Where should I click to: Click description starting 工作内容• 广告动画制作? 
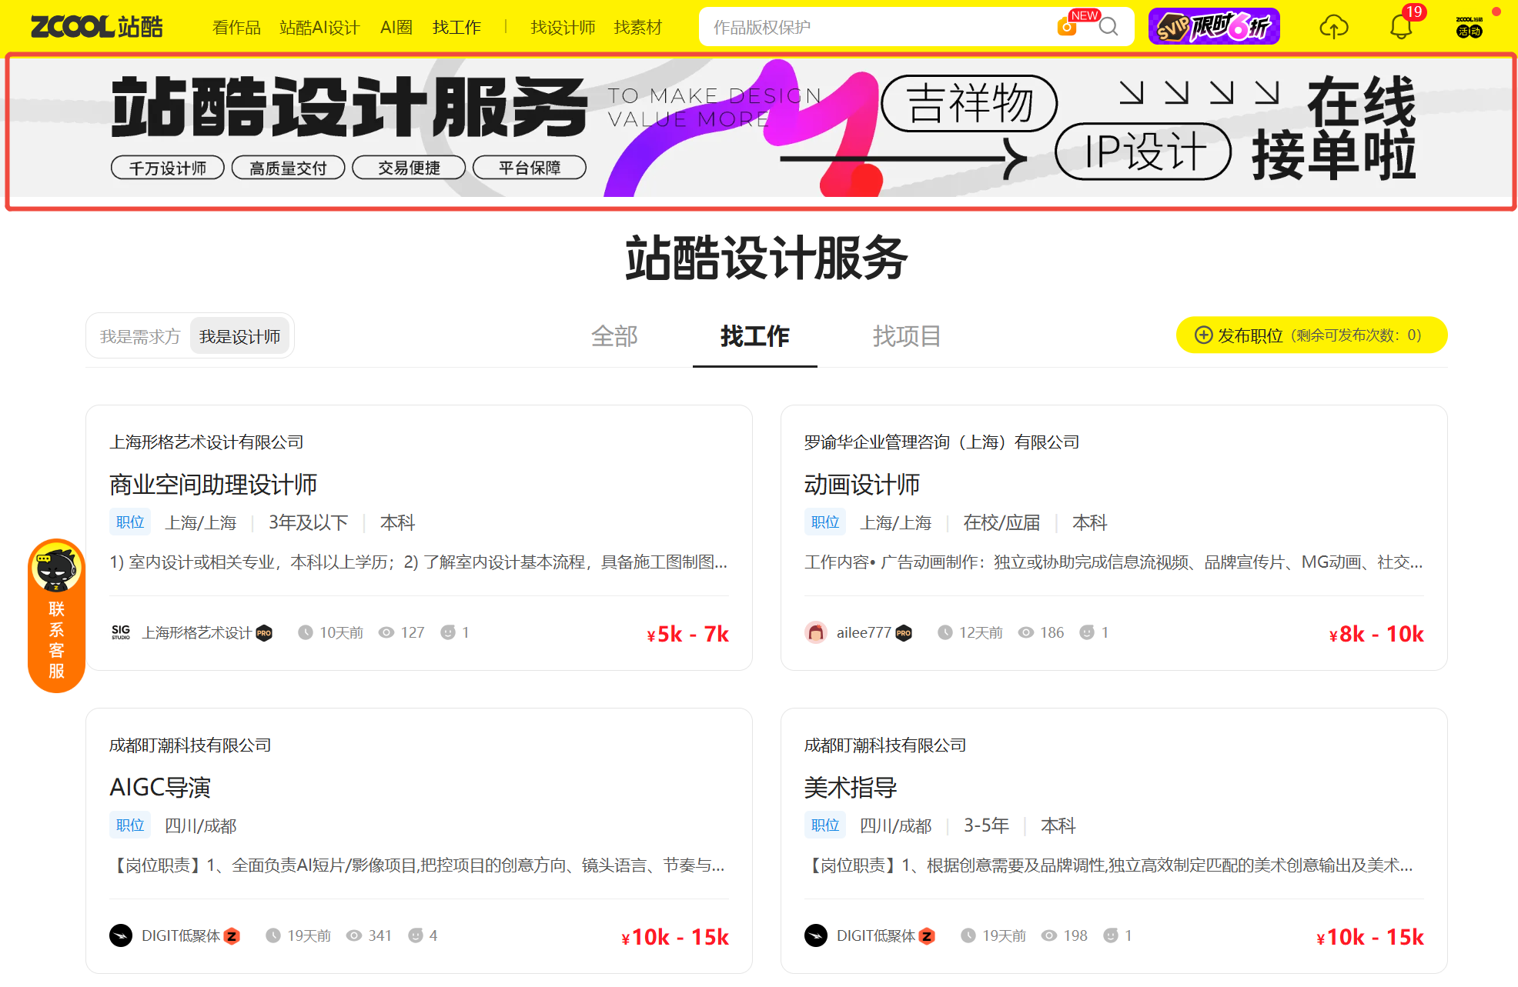click(1114, 562)
